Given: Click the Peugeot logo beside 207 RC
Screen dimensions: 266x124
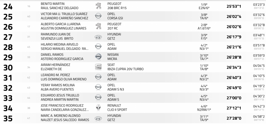Looking at the screenshot, I should point(98,26).
